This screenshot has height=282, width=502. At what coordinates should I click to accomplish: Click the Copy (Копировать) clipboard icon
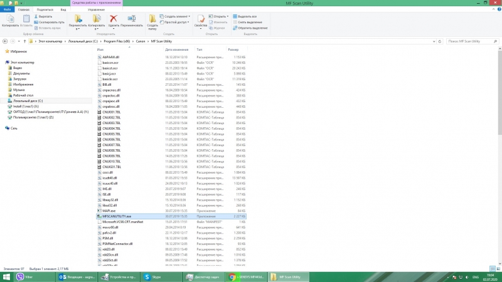tap(10, 19)
